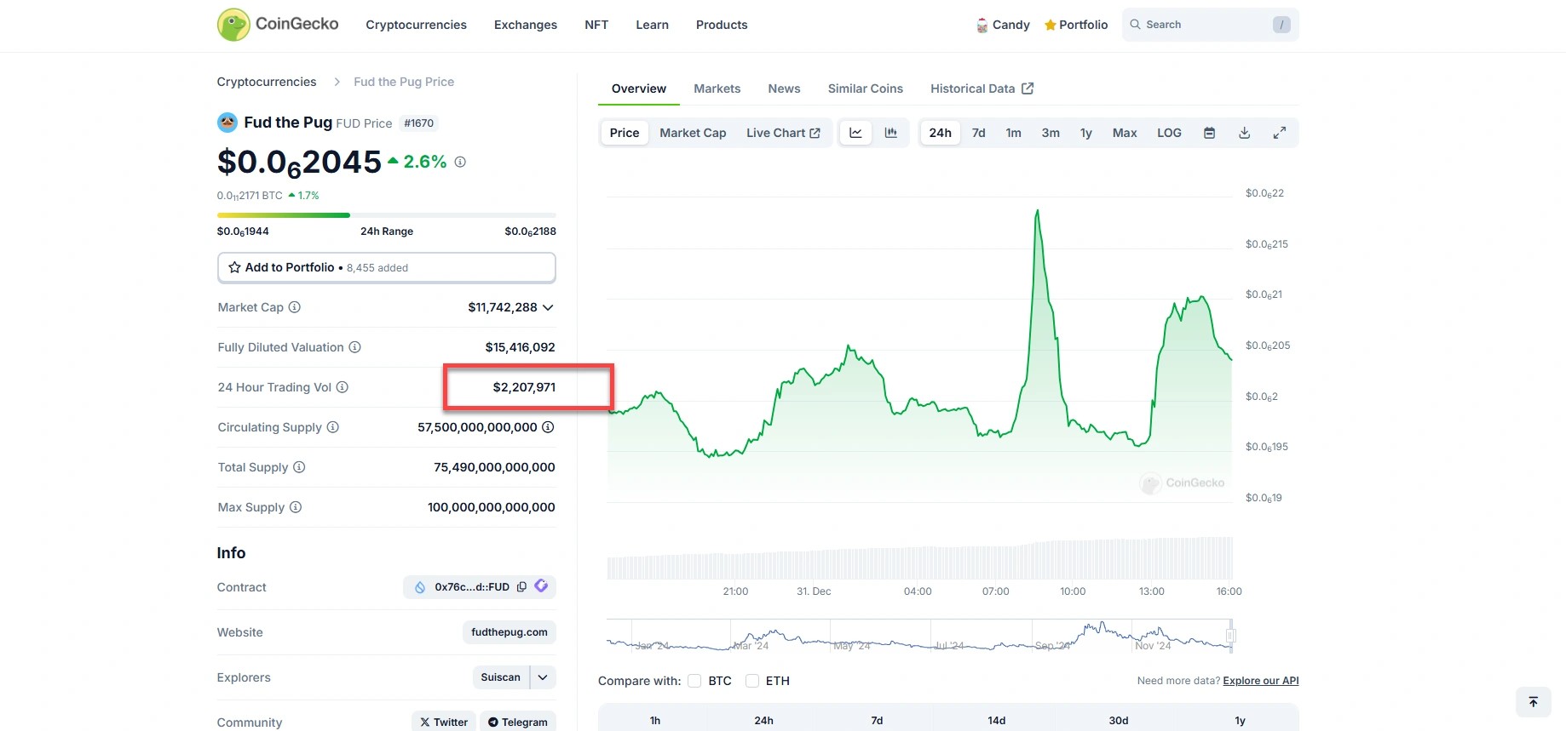The height and width of the screenshot is (731, 1566).
Task: Click the right handle of chart range navigator
Action: (1230, 636)
